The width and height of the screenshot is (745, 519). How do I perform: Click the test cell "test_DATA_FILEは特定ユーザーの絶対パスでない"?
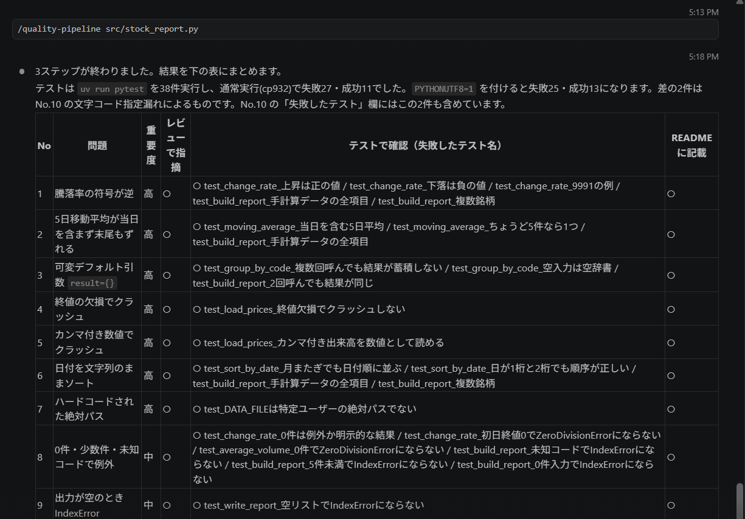428,409
